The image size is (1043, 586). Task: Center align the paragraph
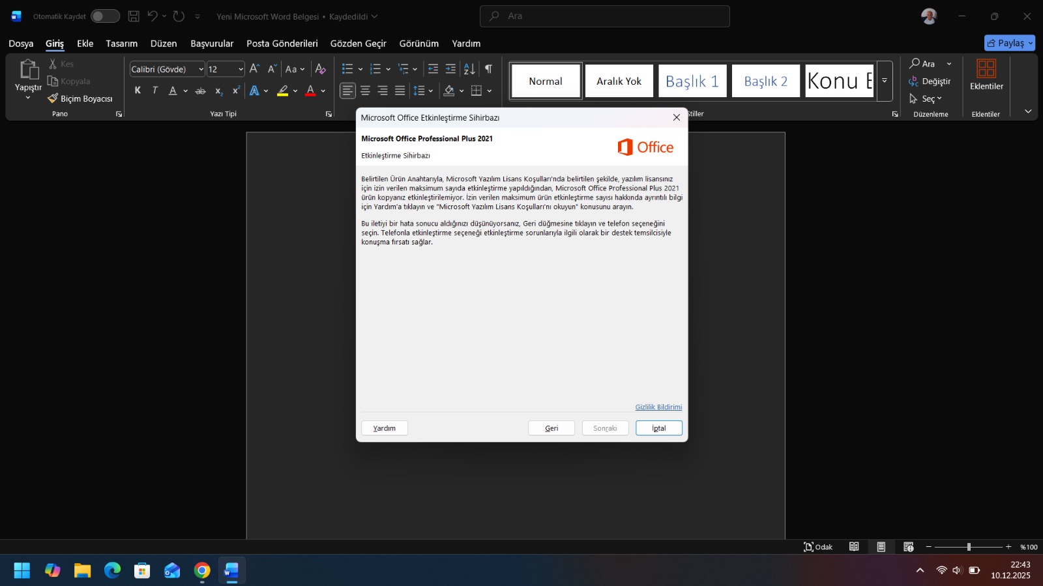(x=365, y=91)
